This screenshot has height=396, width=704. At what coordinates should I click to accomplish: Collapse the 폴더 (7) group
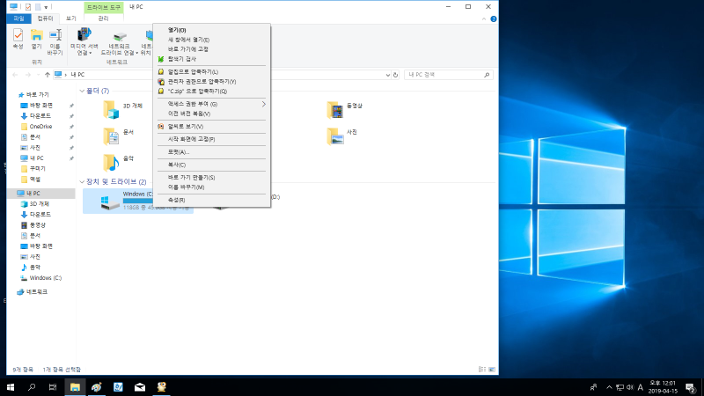pyautogui.click(x=82, y=92)
